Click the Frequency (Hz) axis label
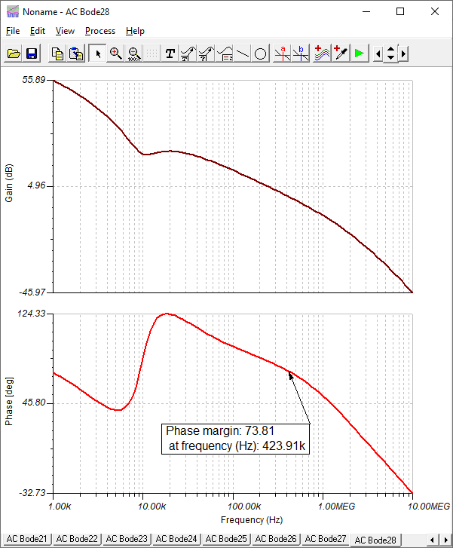Screen dimensions: 453x548 [x=252, y=519]
